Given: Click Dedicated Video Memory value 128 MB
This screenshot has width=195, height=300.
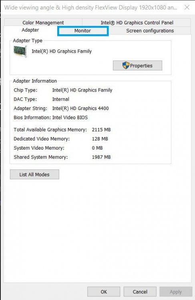Looking at the screenshot, I should click(100, 139).
